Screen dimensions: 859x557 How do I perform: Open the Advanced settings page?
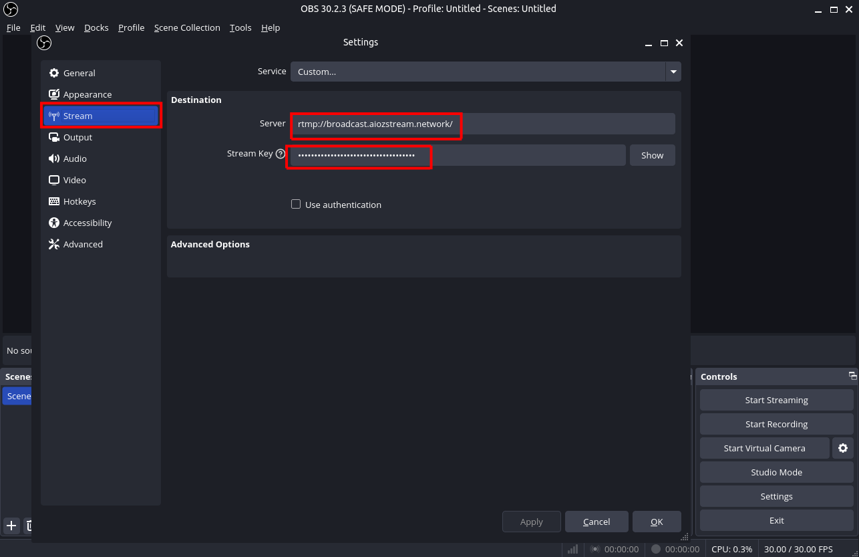pyautogui.click(x=81, y=244)
